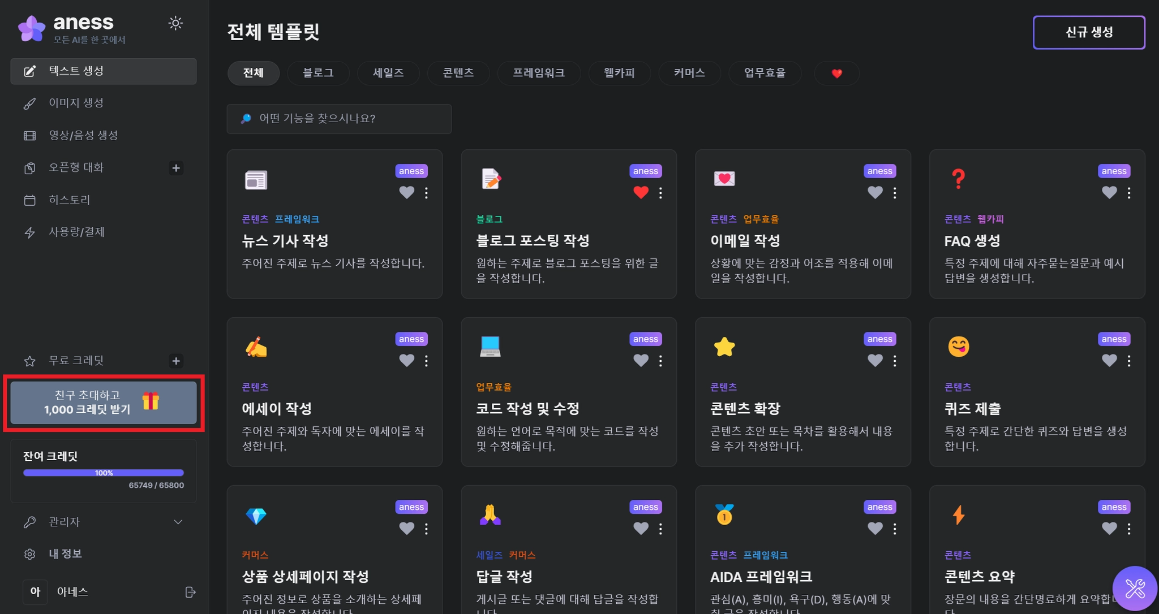Click the logout icon next to 아네스
The height and width of the screenshot is (614, 1159).
click(190, 592)
